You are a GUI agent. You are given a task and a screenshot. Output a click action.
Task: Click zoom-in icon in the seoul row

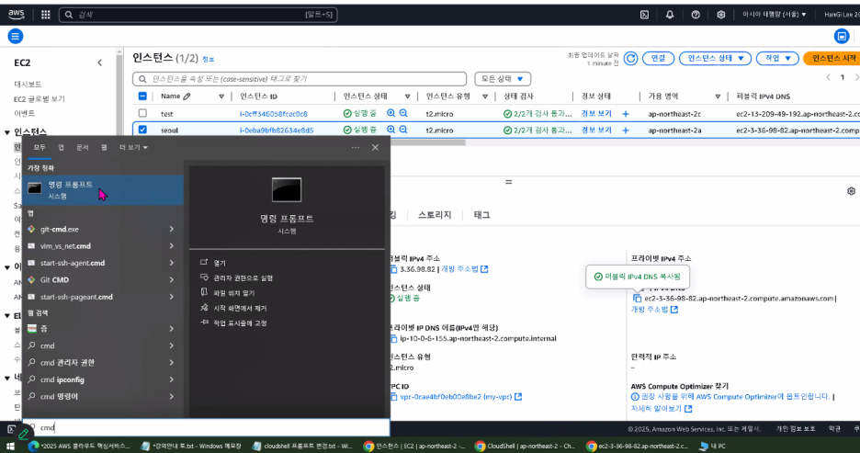pyautogui.click(x=391, y=130)
